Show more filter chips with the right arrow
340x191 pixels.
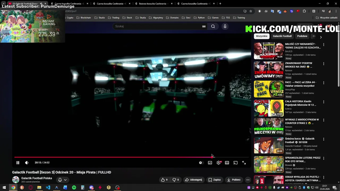(321, 37)
